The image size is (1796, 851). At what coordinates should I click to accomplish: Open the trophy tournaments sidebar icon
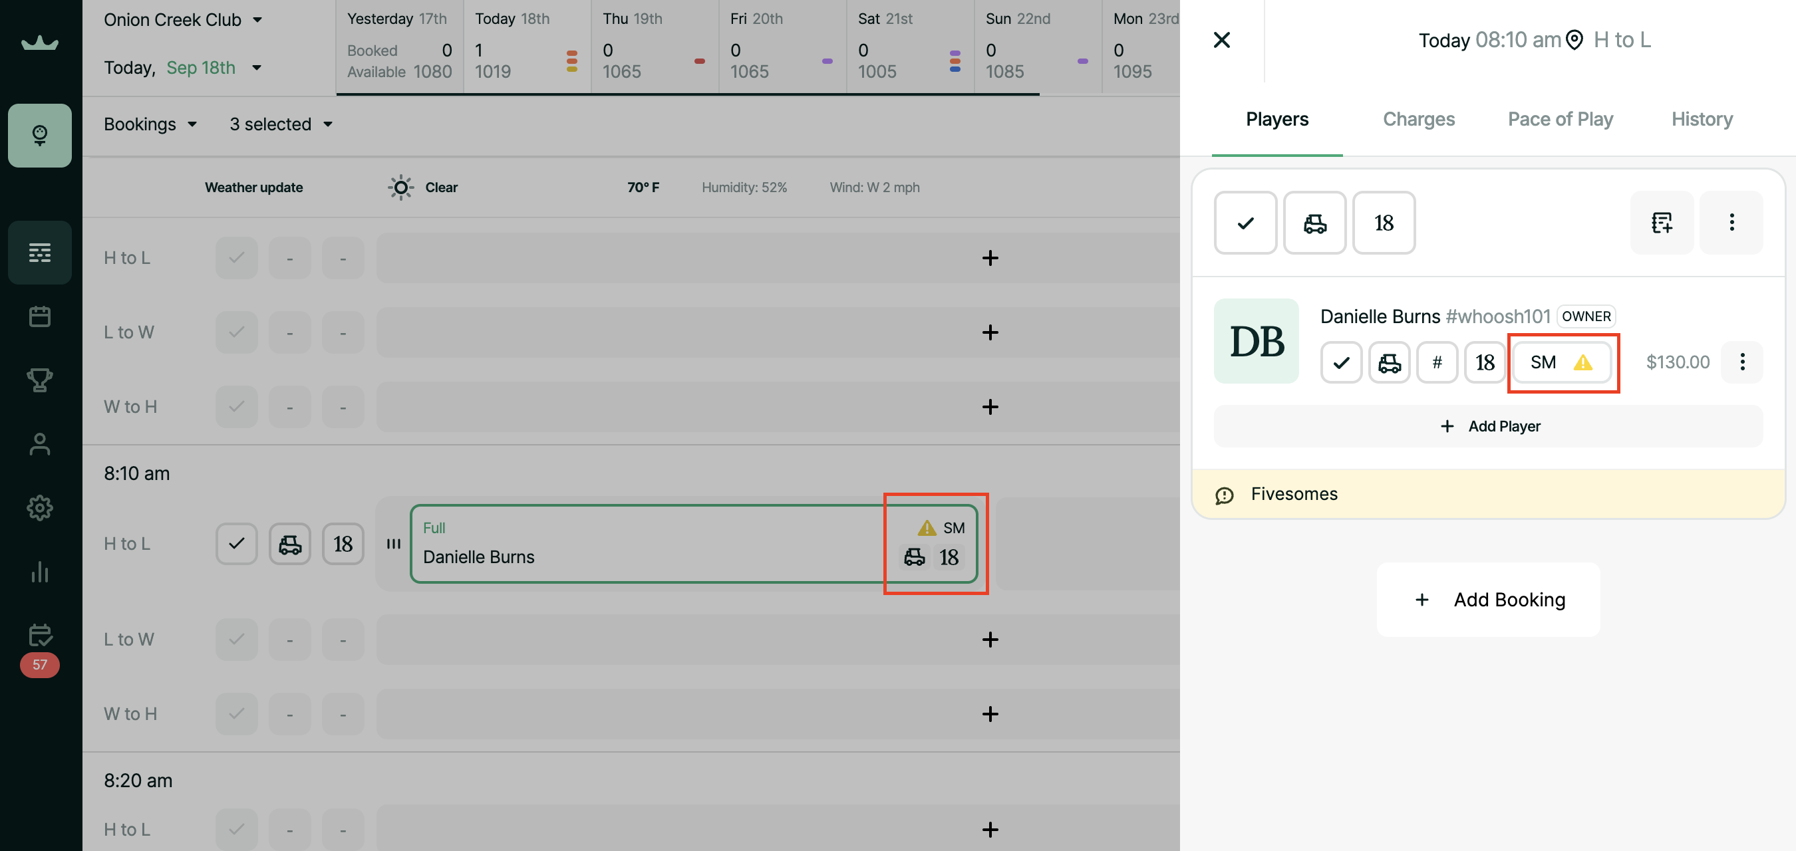pos(40,380)
